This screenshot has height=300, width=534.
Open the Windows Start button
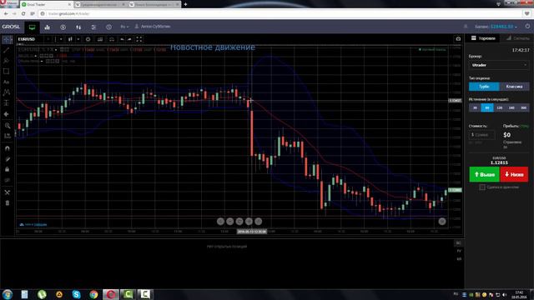coord(8,294)
